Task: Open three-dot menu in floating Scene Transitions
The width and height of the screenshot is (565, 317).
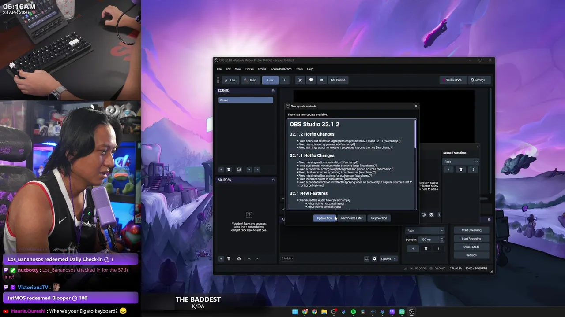Action: point(473,170)
